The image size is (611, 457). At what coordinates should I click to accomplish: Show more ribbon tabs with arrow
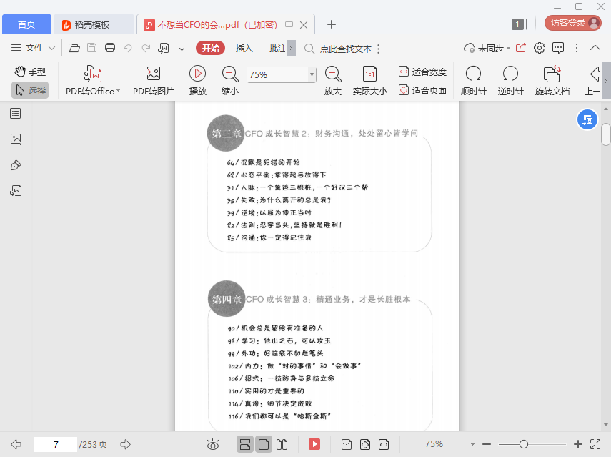point(291,49)
